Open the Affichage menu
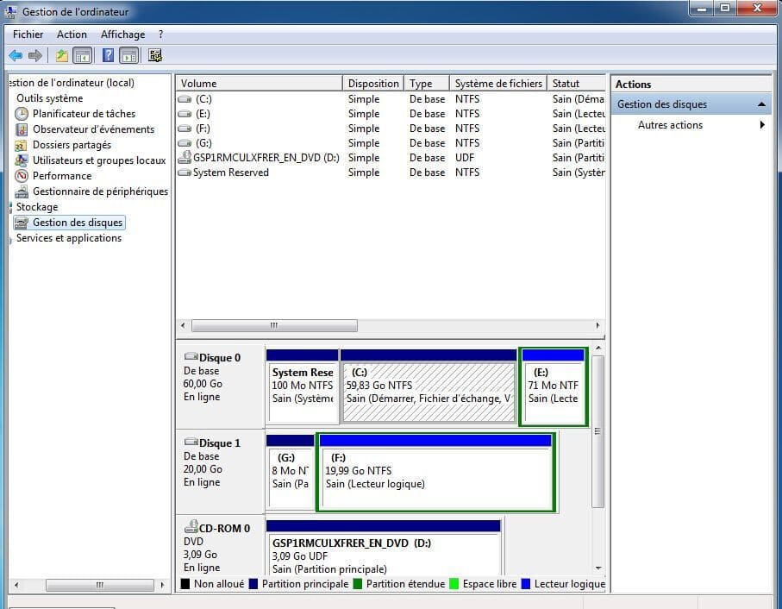 (x=122, y=35)
